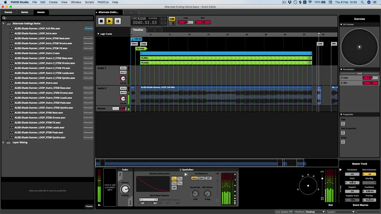This screenshot has height=214, width=381.
Task: Open the Scripts menu
Action: (89, 2)
